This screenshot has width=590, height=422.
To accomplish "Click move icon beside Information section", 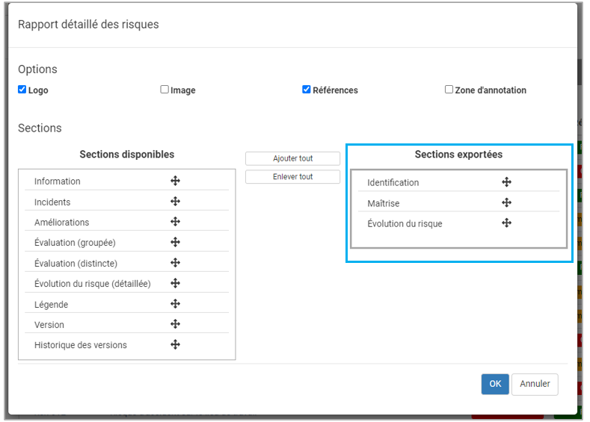I will pos(175,181).
